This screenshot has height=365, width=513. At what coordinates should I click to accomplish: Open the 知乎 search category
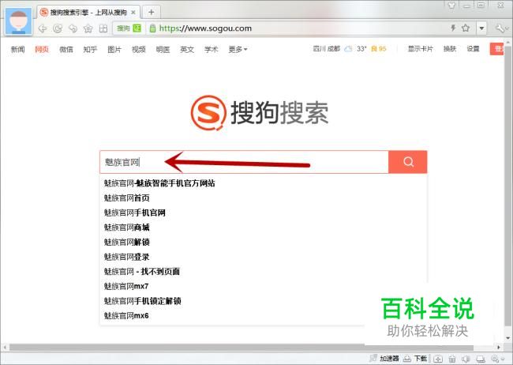(x=90, y=50)
